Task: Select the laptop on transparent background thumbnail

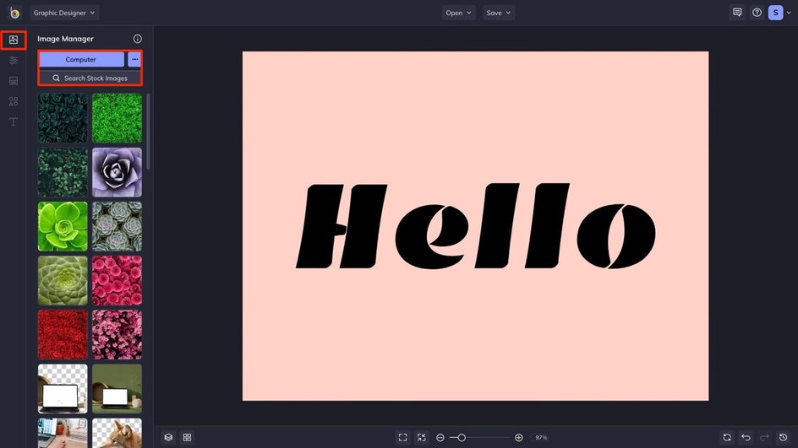Action: [x=63, y=389]
